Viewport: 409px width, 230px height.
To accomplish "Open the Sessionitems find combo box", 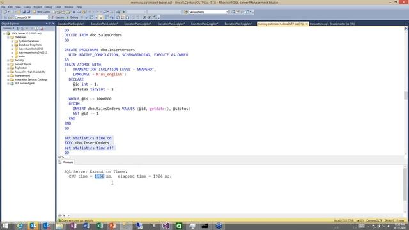I will (208, 12).
